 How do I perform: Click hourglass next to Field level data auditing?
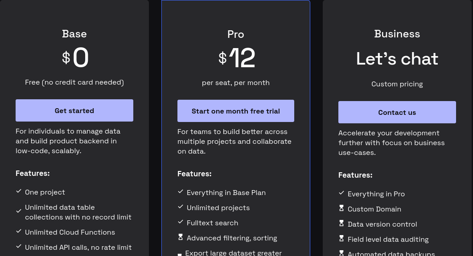point(341,239)
